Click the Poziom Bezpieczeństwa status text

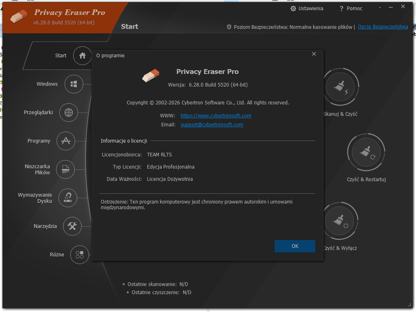[293, 27]
